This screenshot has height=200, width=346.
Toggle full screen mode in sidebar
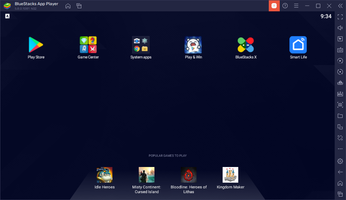[340, 17]
